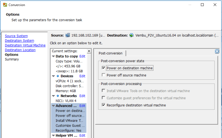Select the Install VMware T... row
The height and width of the screenshot is (138, 222).
[x=69, y=121]
